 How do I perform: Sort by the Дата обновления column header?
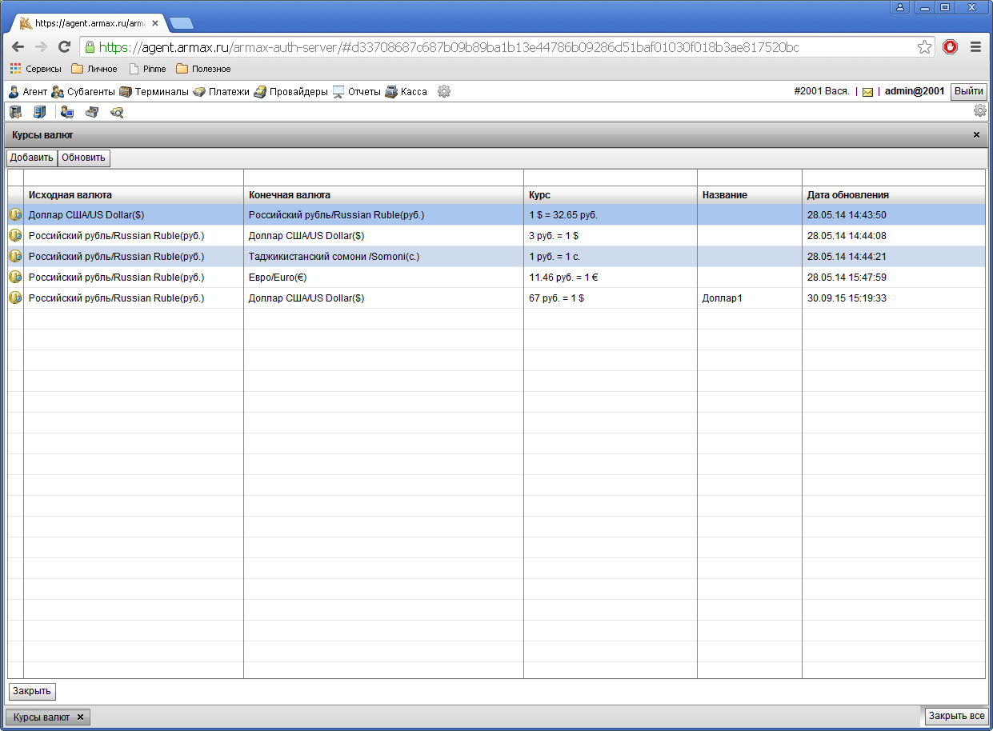894,195
